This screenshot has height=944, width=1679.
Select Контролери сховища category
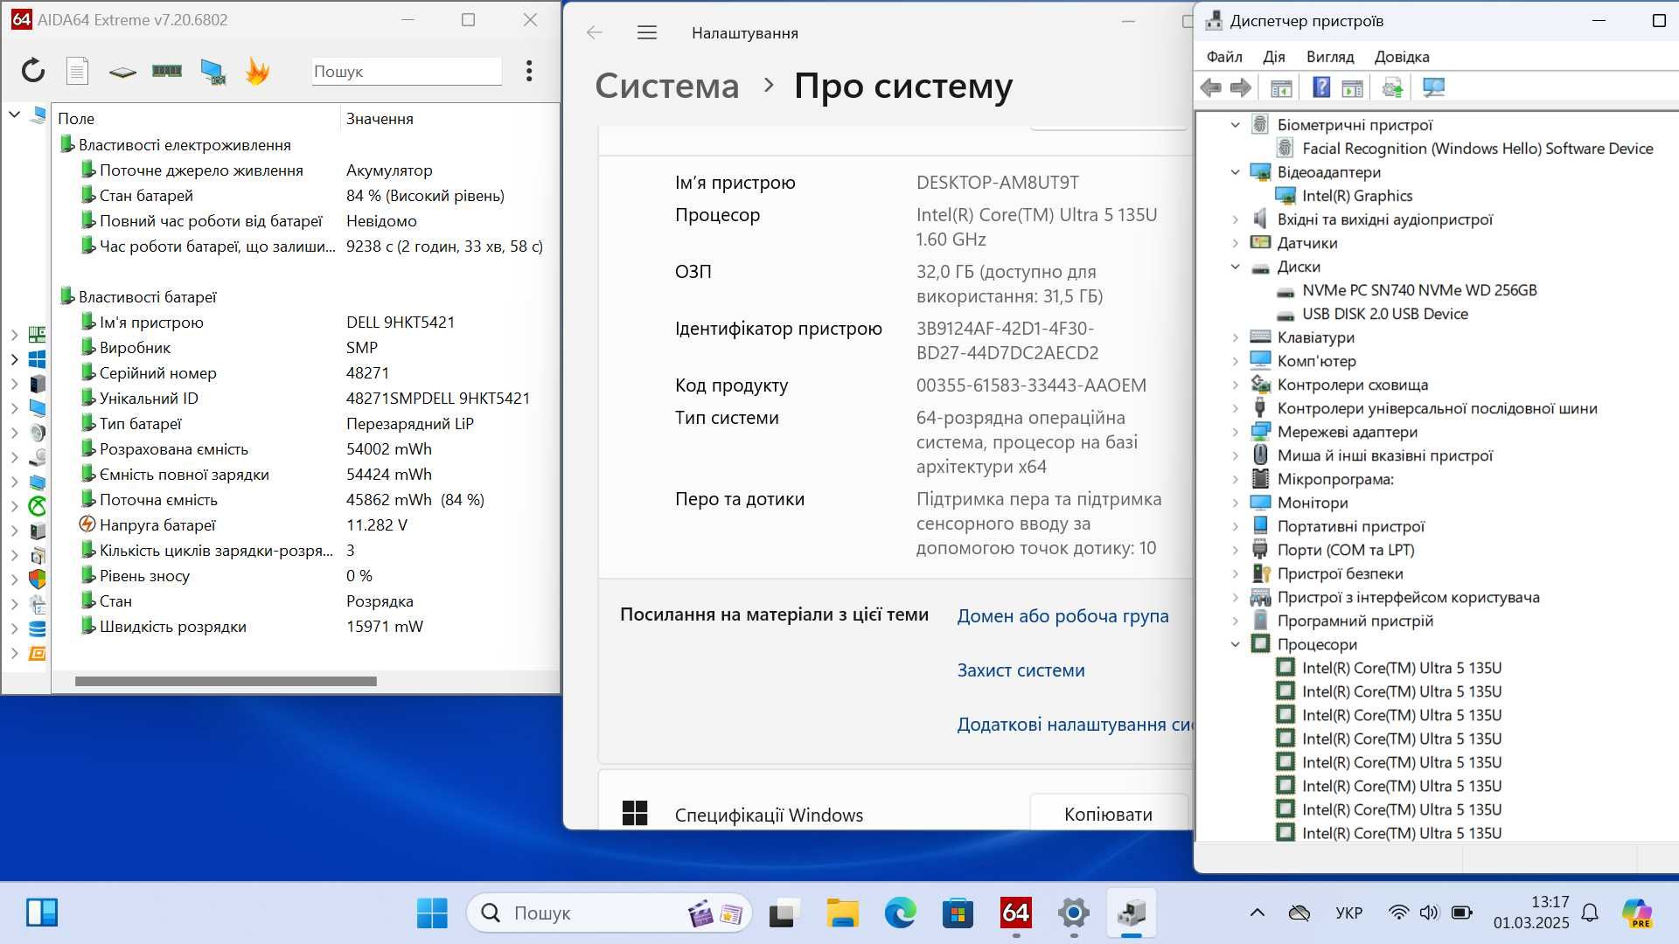[x=1353, y=385]
